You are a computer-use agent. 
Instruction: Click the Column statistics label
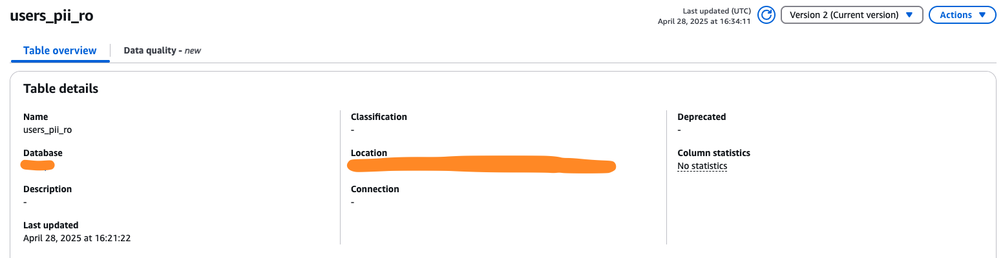click(x=713, y=154)
